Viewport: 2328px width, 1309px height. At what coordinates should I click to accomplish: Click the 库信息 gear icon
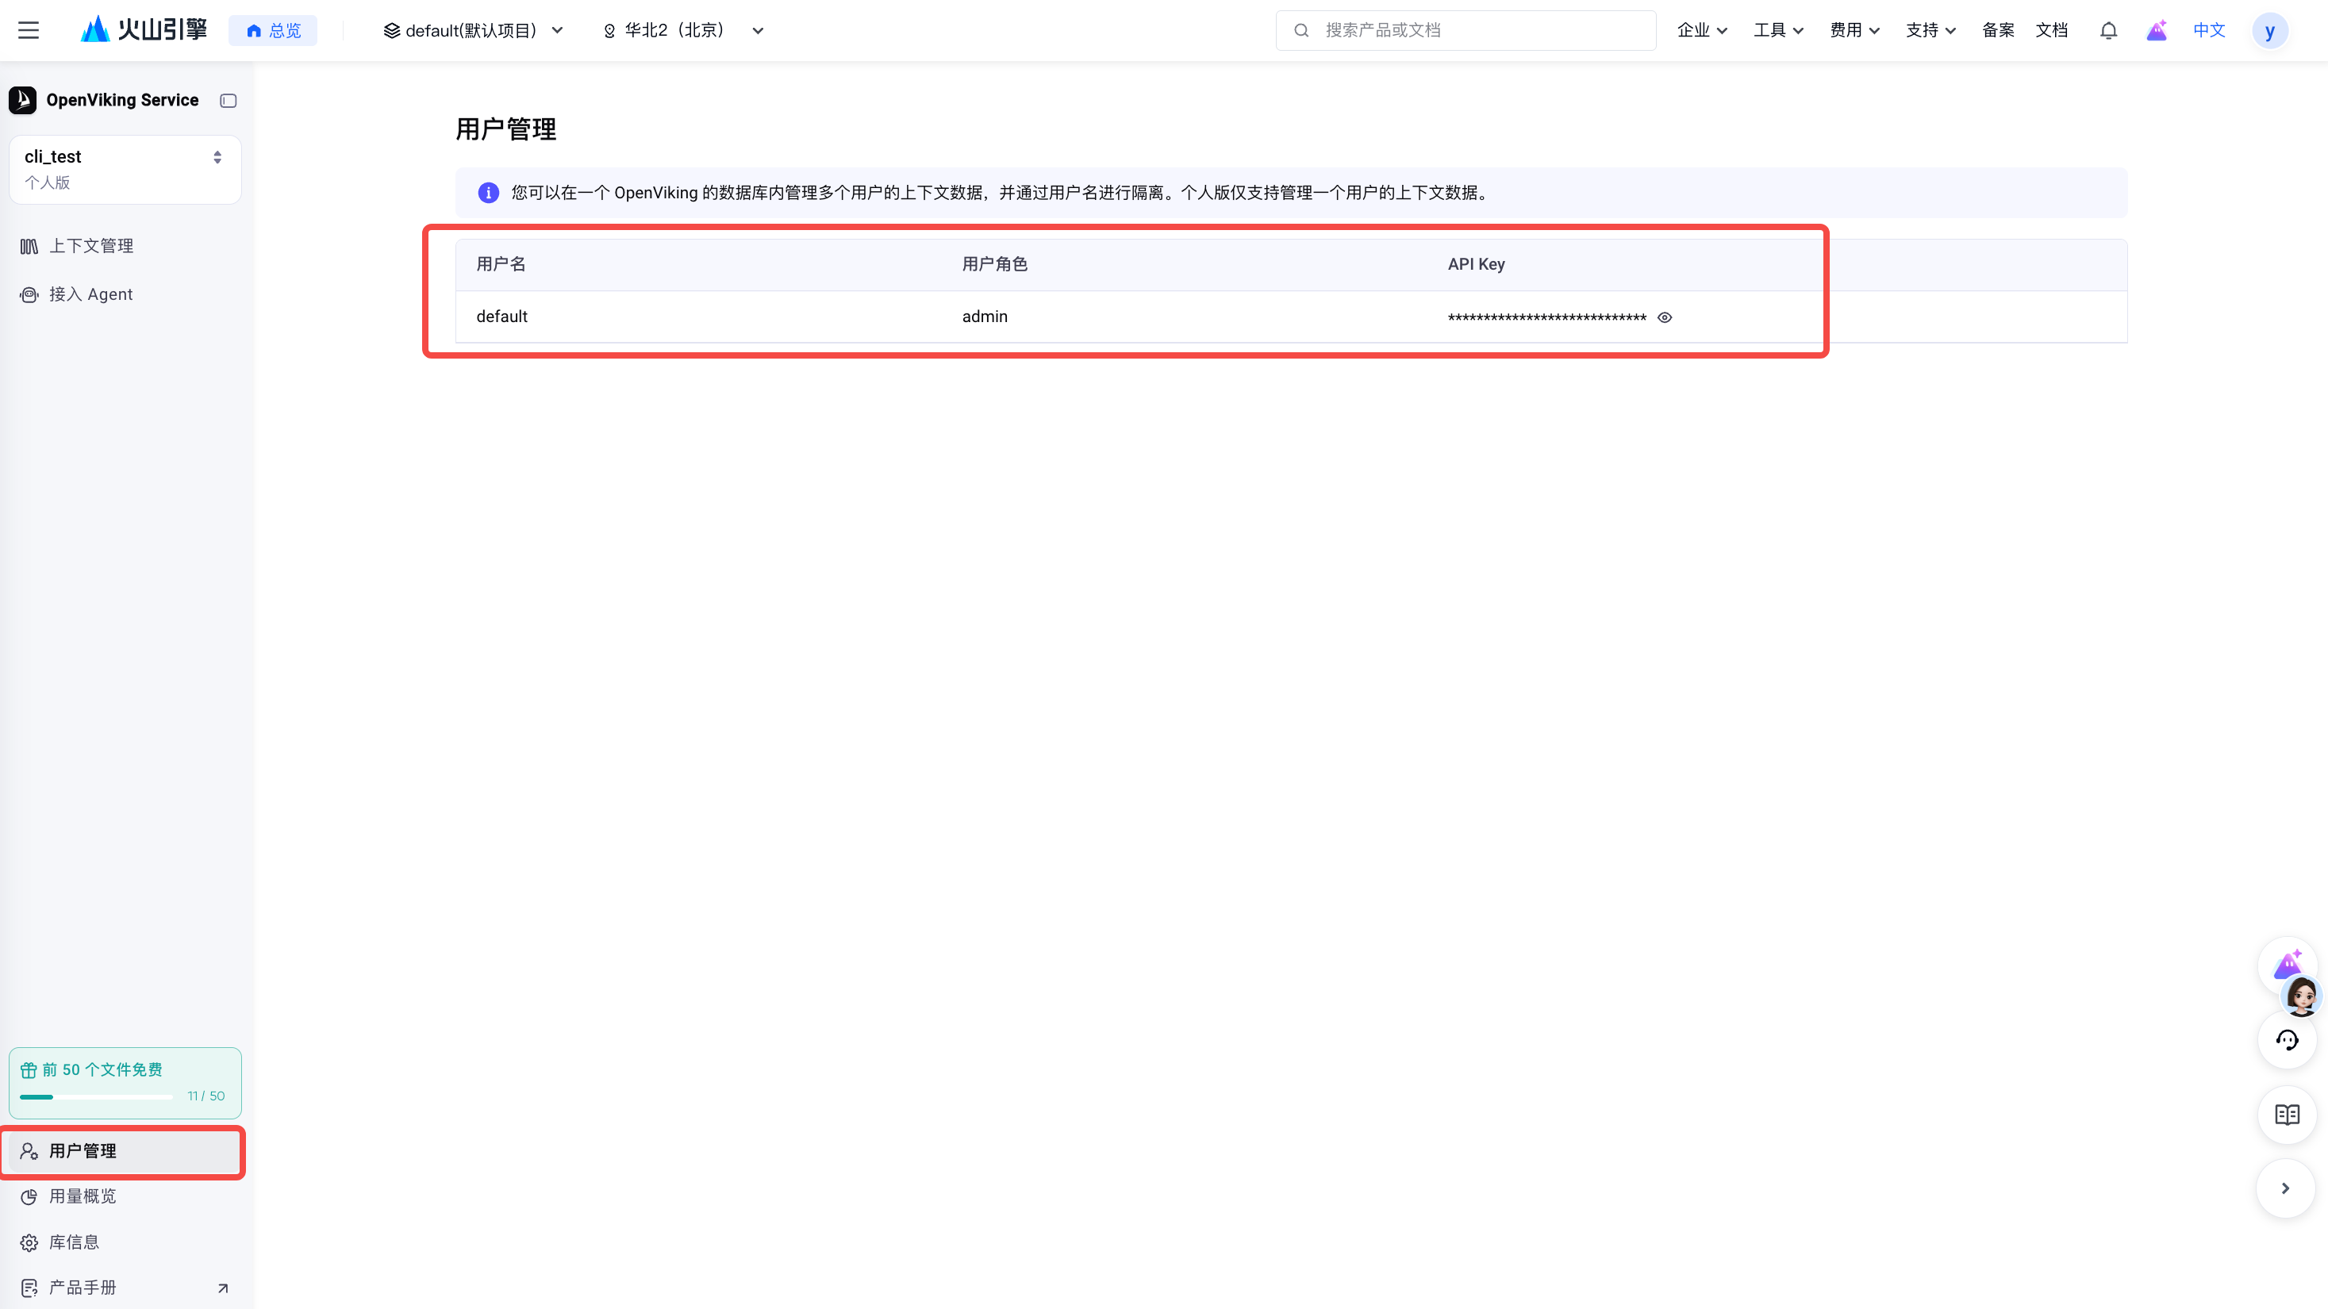[29, 1243]
